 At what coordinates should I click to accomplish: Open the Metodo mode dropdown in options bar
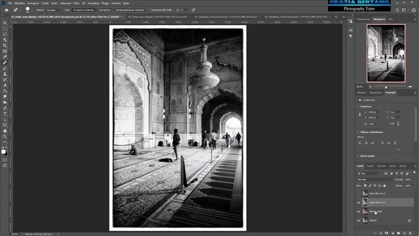coord(53,10)
